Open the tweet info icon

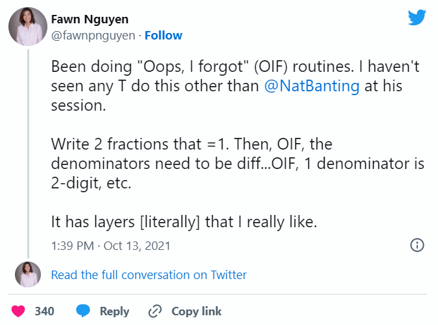coord(417,245)
